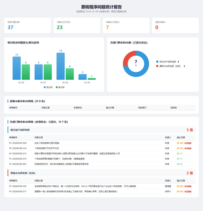This screenshot has height=211, width=203.
Task: Click the due-today badge in PF-20260508-017 row
Action: 188,192
